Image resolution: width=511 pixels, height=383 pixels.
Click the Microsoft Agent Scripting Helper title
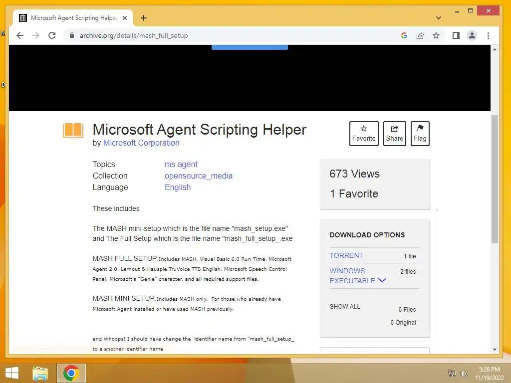coord(200,129)
